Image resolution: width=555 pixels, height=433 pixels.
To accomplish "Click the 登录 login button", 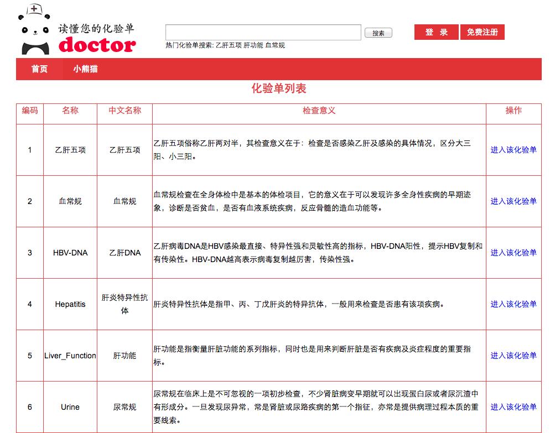I will click(x=436, y=32).
